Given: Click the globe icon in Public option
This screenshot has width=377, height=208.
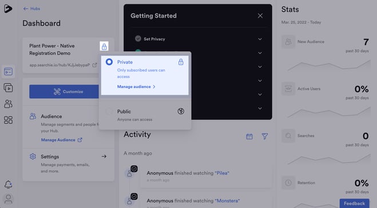Looking at the screenshot, I should (x=181, y=111).
